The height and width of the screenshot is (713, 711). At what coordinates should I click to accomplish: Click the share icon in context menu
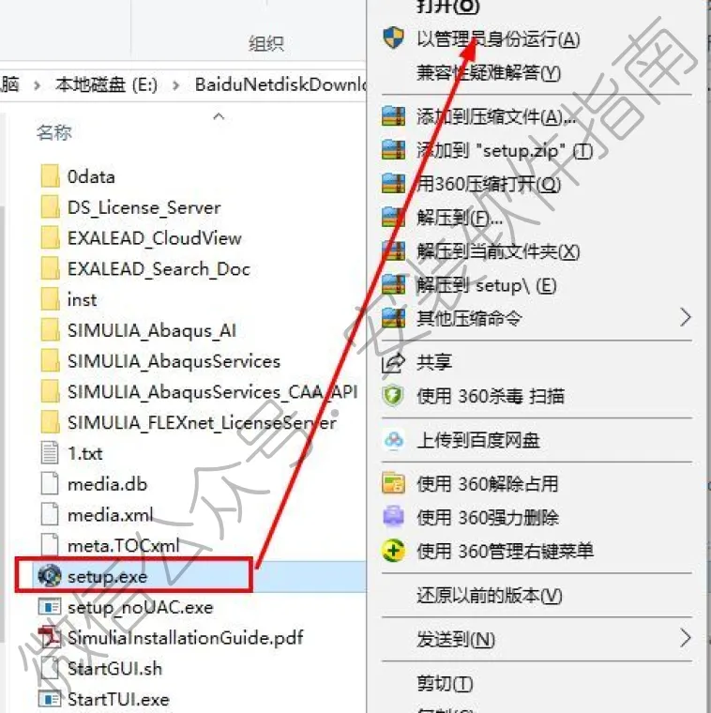[x=393, y=362]
